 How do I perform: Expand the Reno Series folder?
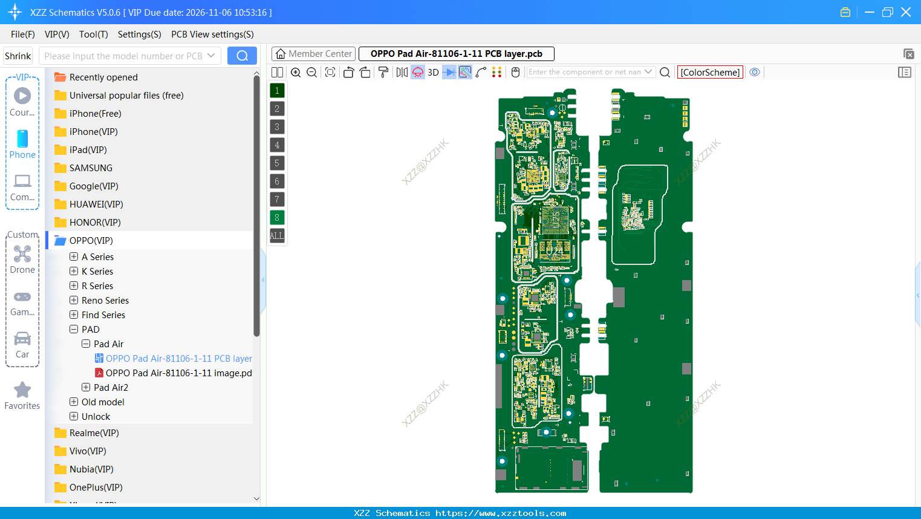pyautogui.click(x=73, y=300)
